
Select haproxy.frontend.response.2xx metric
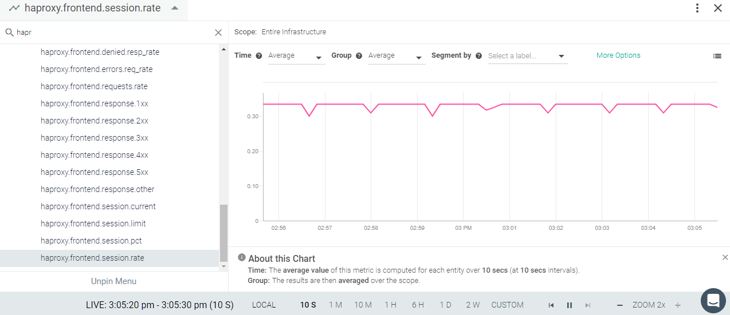click(x=94, y=121)
